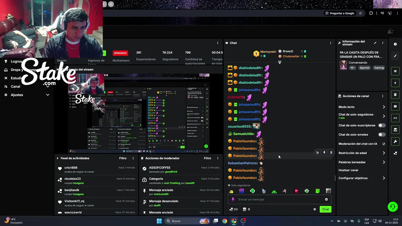Click the Spanish language tag

pyautogui.click(x=365, y=68)
